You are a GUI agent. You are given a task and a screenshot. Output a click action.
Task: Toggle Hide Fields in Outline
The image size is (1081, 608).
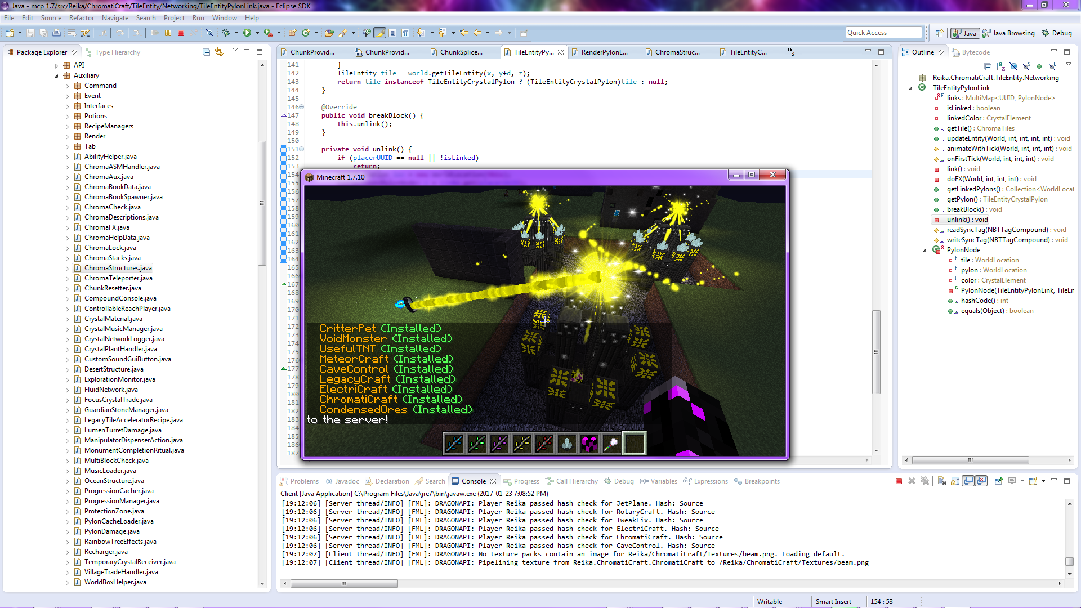coord(1013,66)
